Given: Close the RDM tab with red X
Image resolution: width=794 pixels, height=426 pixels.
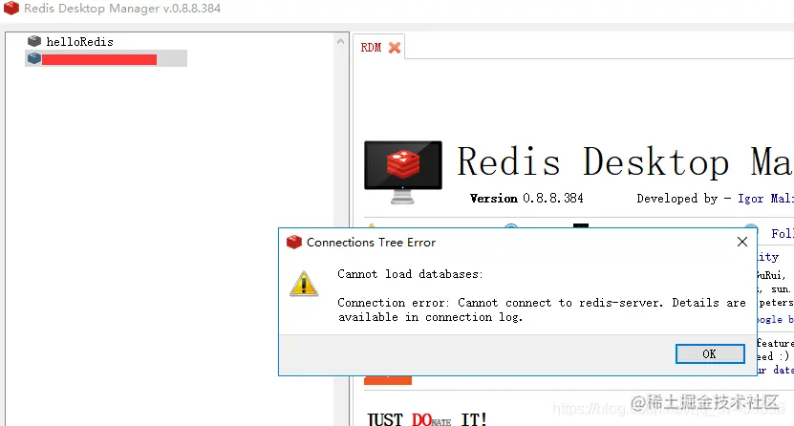Looking at the screenshot, I should (x=395, y=48).
